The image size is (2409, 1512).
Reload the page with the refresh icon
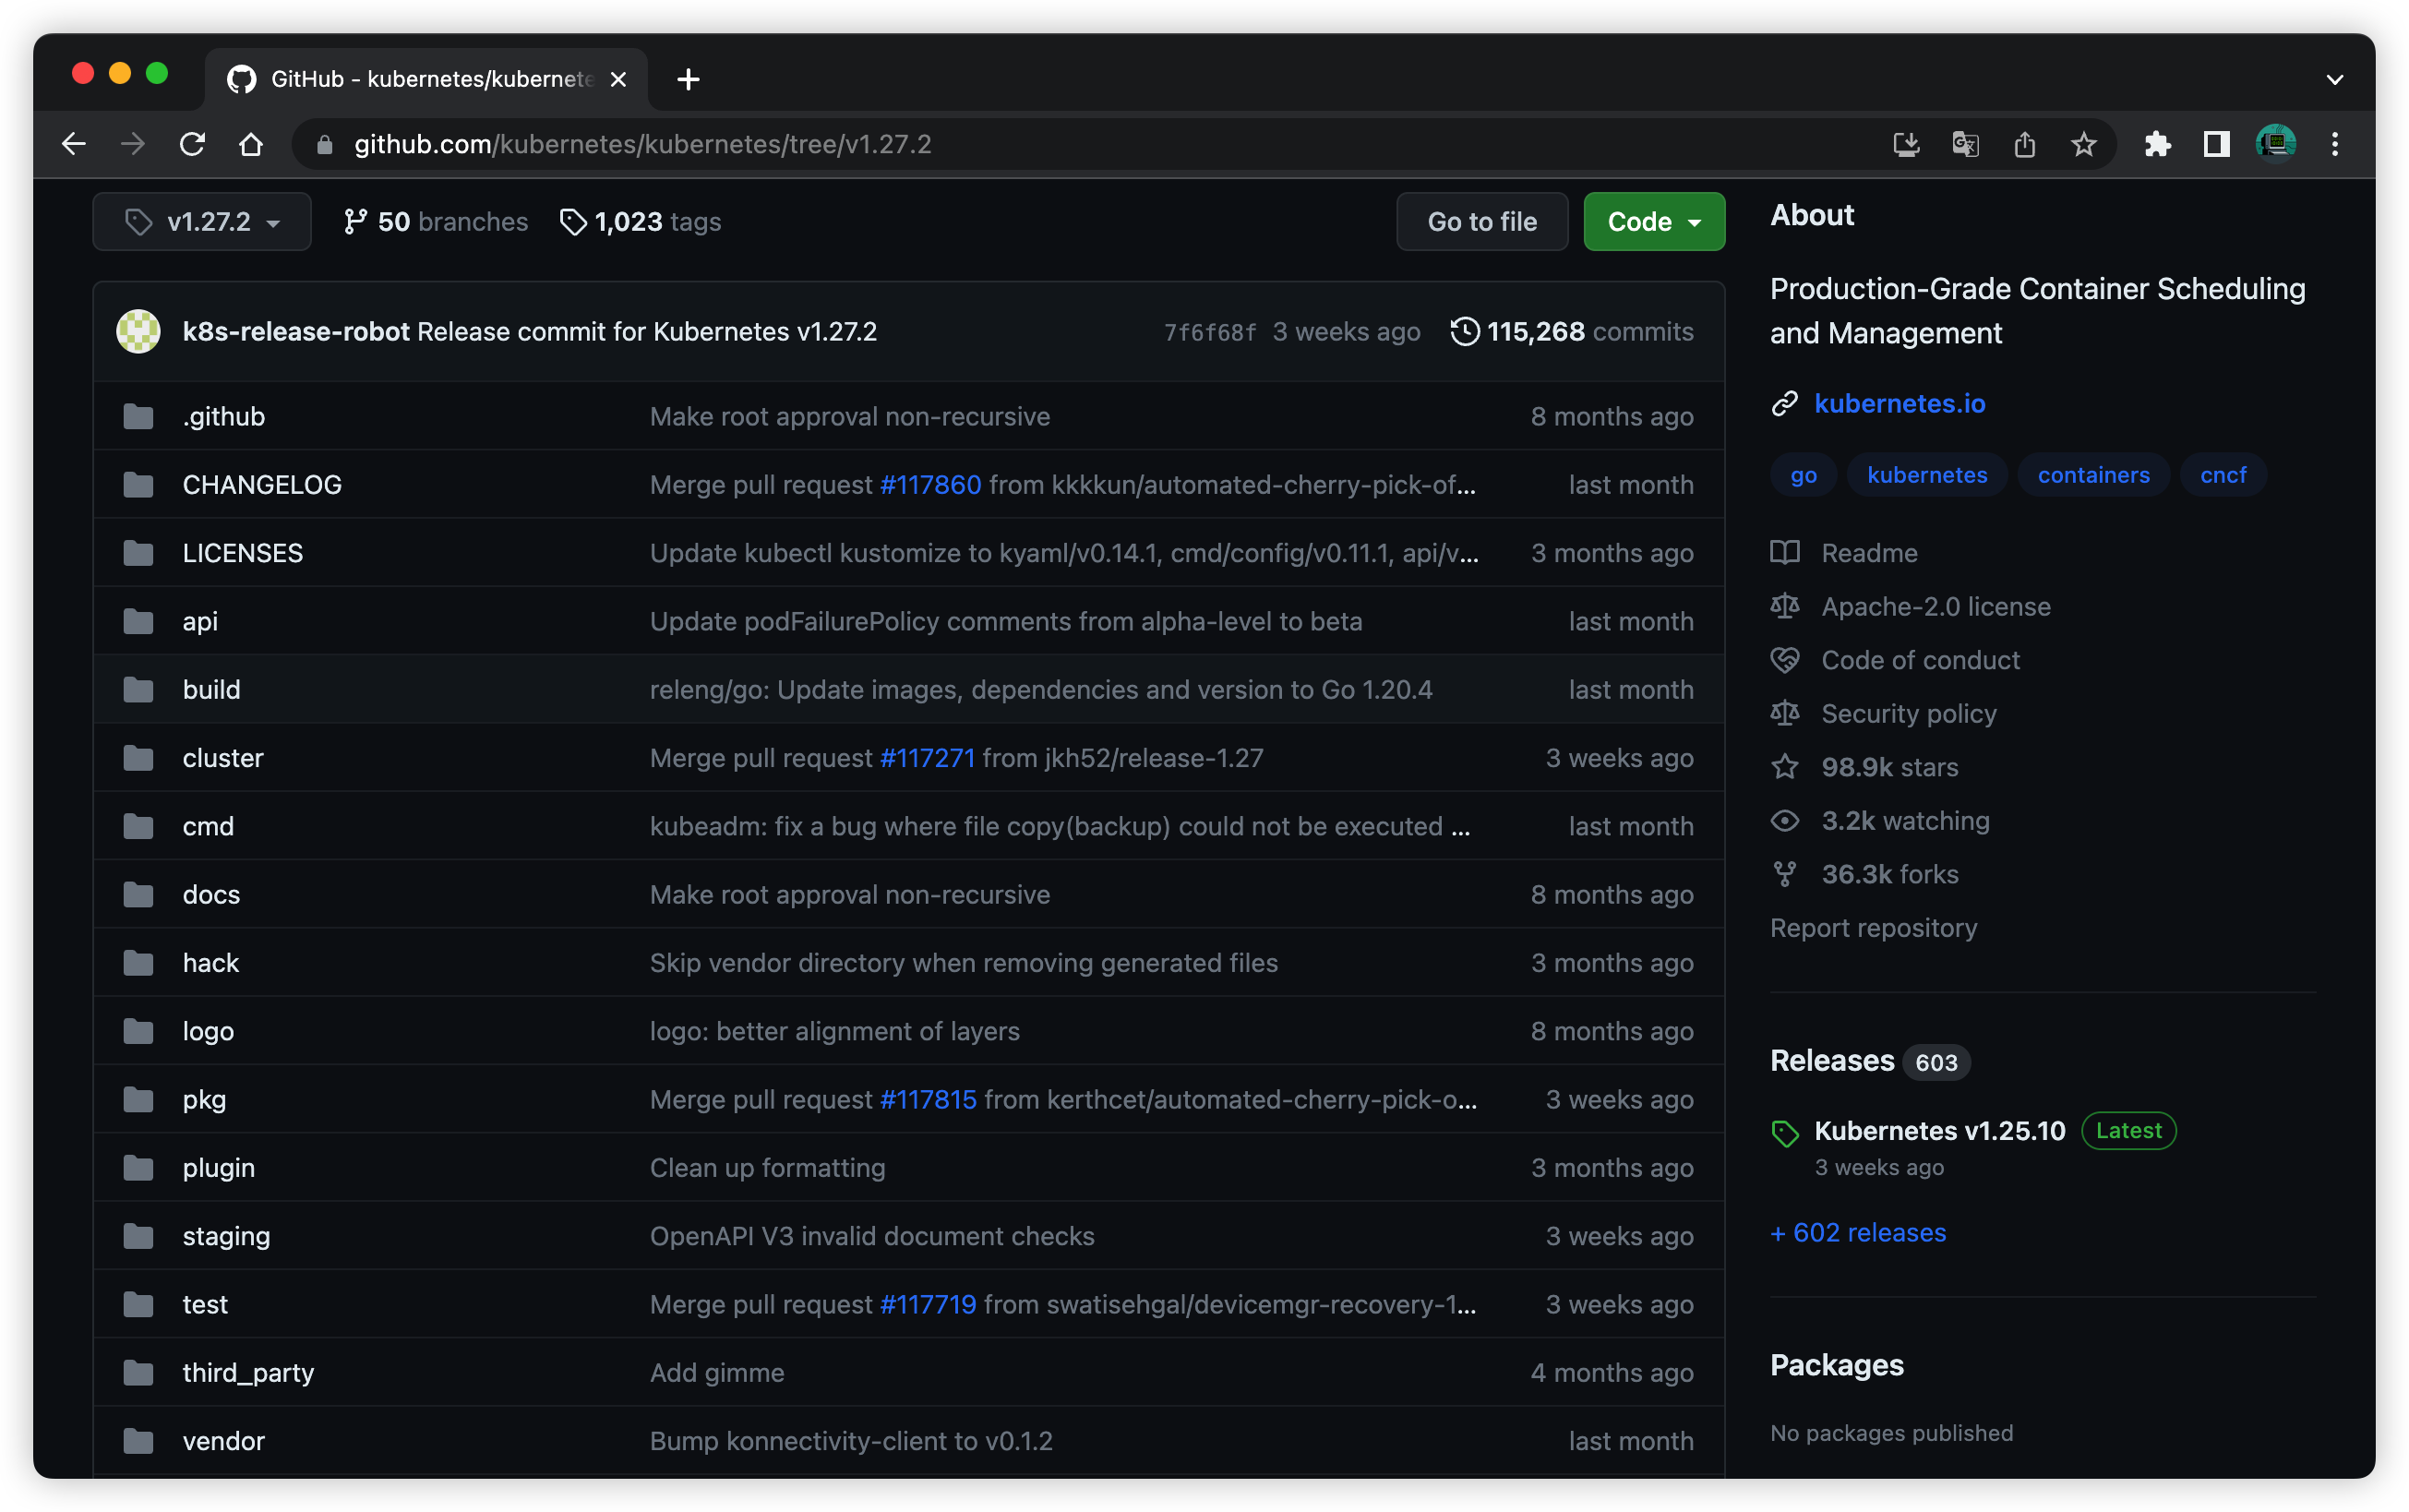(192, 144)
